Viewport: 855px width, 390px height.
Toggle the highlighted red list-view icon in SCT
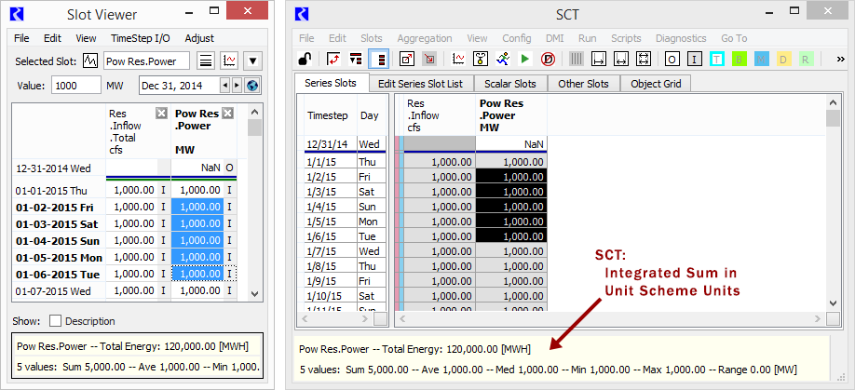tap(378, 59)
